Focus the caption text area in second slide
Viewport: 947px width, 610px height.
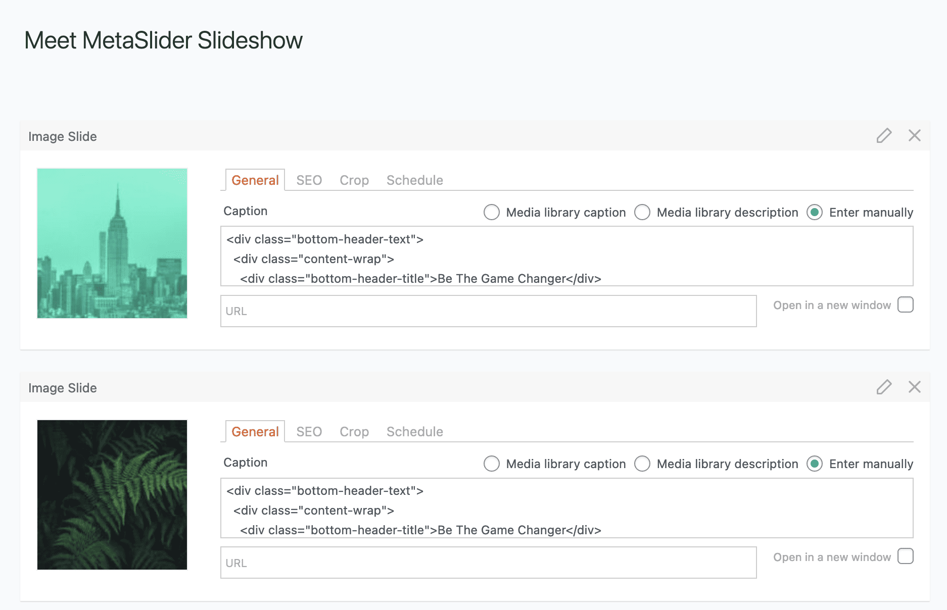(x=566, y=508)
